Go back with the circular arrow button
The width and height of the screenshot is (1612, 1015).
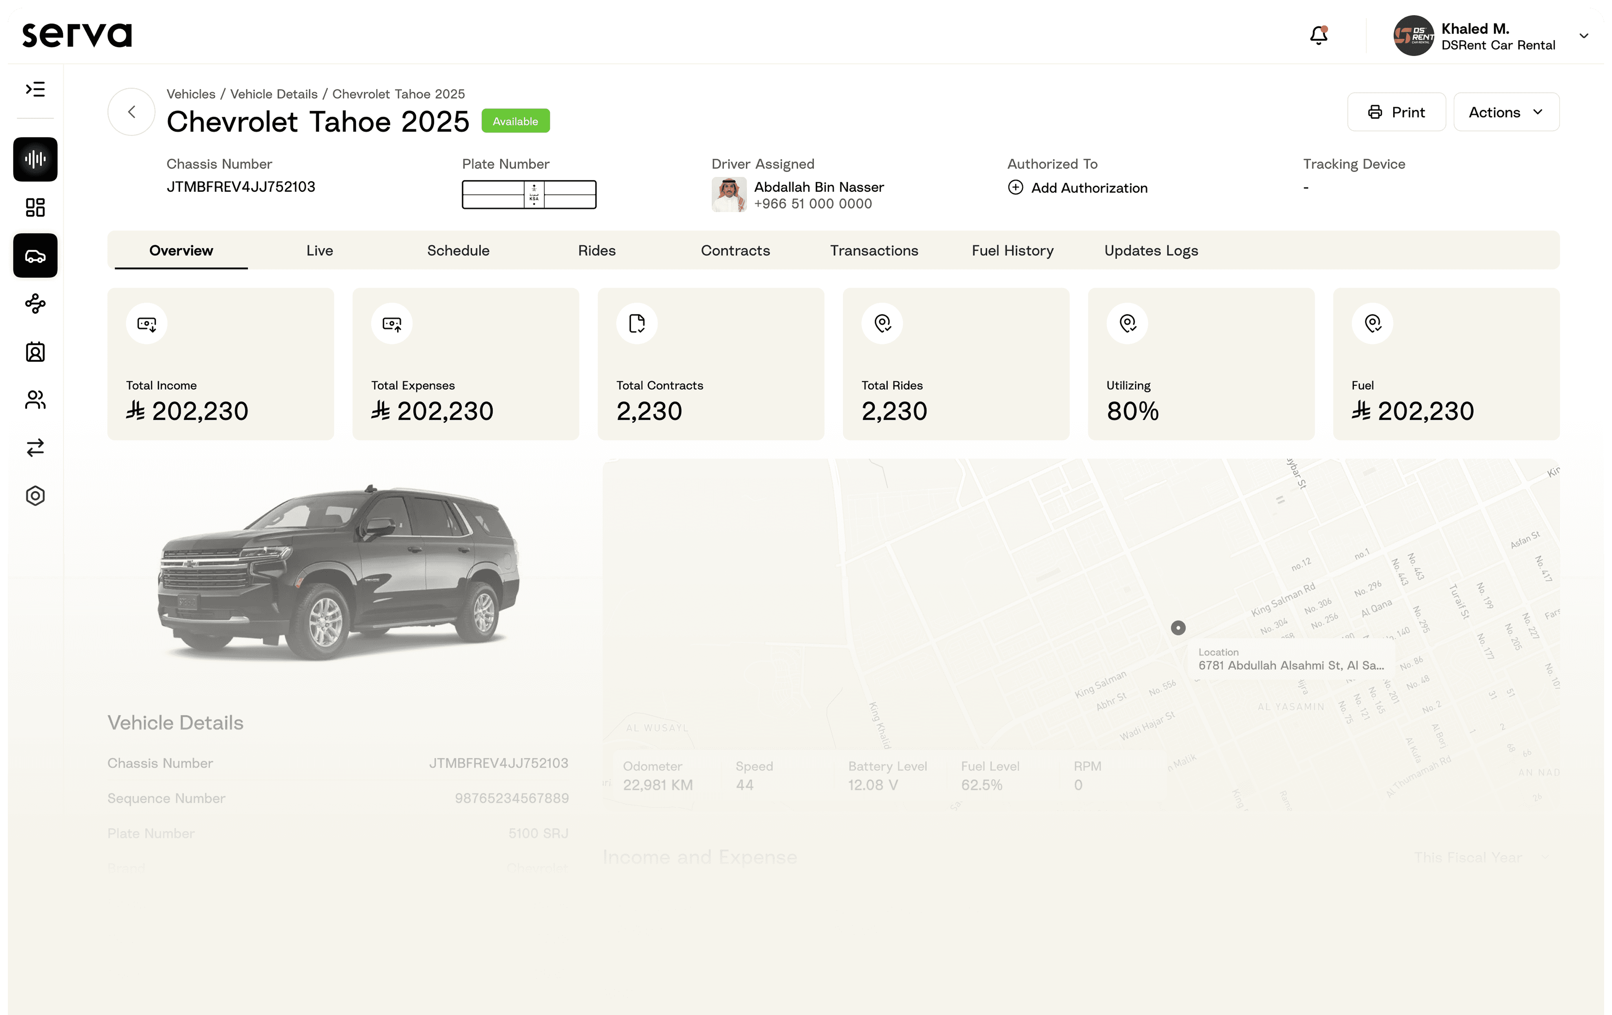pos(131,112)
